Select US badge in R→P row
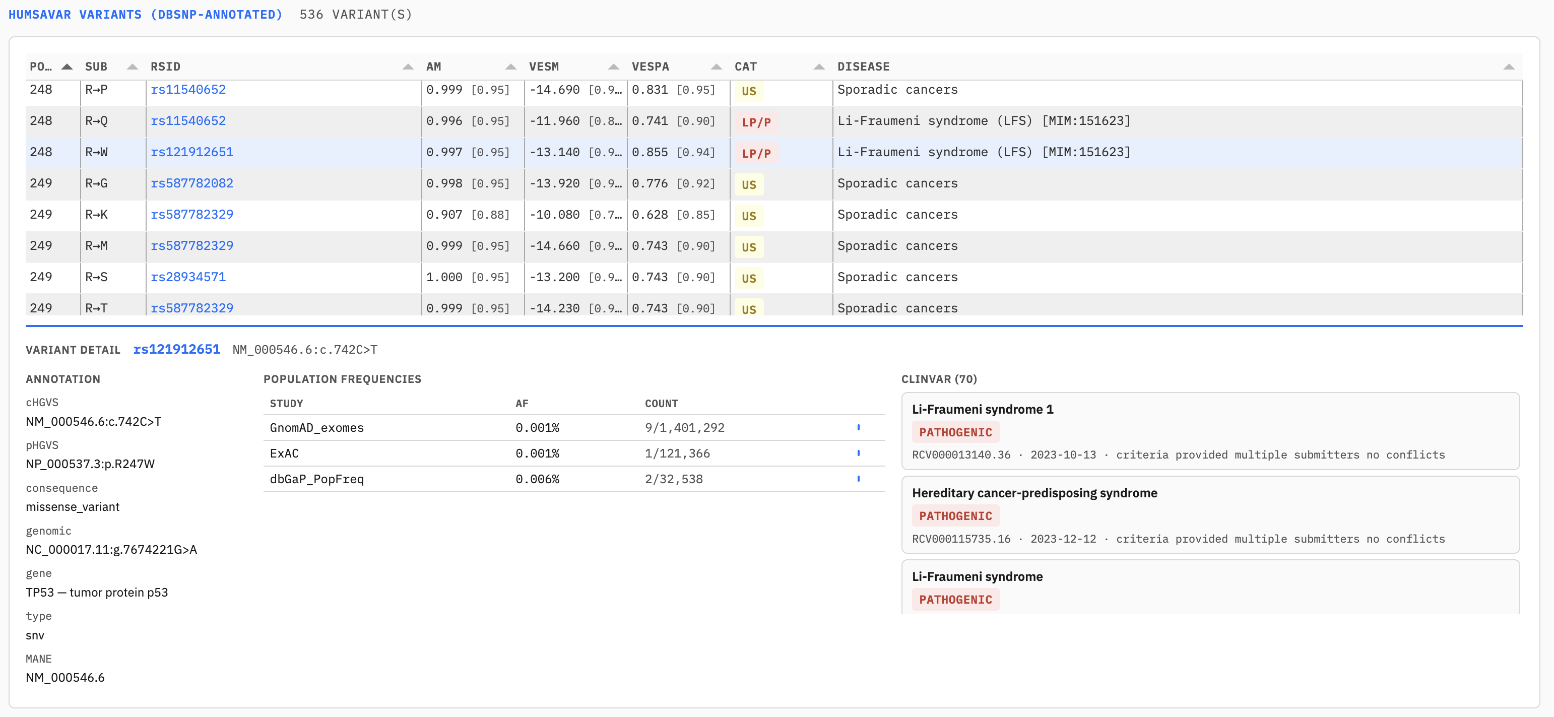Screen dimensions: 1554x717 point(749,91)
